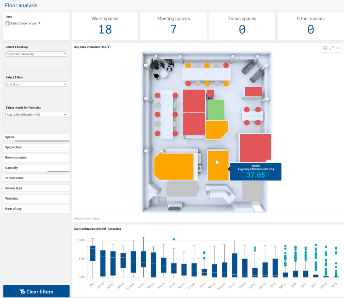Click the Daily utilization time spreading chart title

click(97, 229)
